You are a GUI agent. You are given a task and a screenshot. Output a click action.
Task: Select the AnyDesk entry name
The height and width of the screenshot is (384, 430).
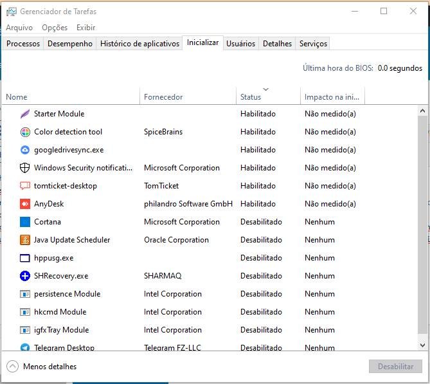(49, 204)
